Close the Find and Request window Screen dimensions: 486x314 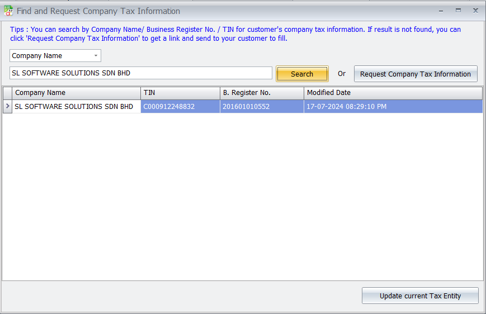[x=475, y=11]
